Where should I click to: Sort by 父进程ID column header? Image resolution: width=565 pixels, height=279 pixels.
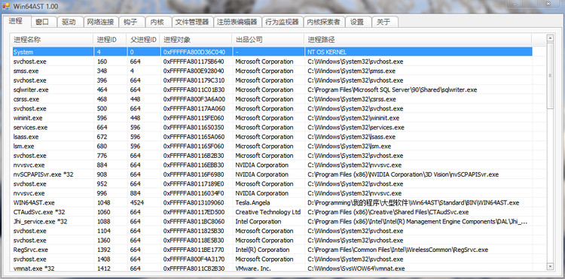(144, 40)
